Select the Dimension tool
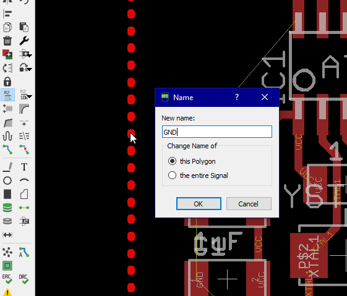The image size is (347, 296). point(7,235)
